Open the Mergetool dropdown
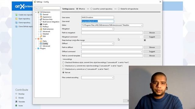Viewport: 195px width, 109px height. tap(113, 29)
